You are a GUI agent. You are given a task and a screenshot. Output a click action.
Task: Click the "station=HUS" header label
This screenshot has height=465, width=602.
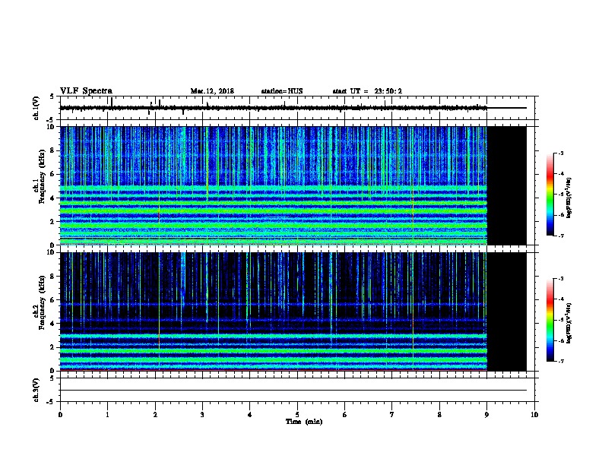(282, 91)
